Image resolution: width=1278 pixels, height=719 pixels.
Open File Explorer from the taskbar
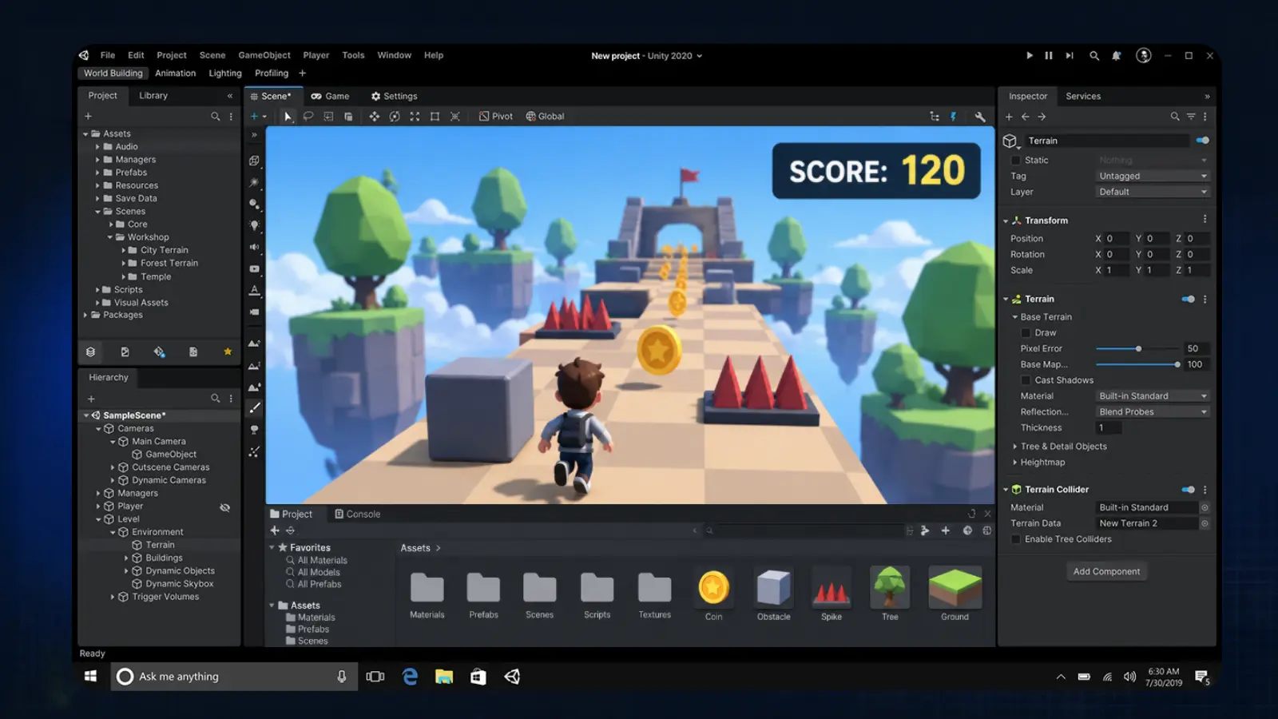click(444, 677)
